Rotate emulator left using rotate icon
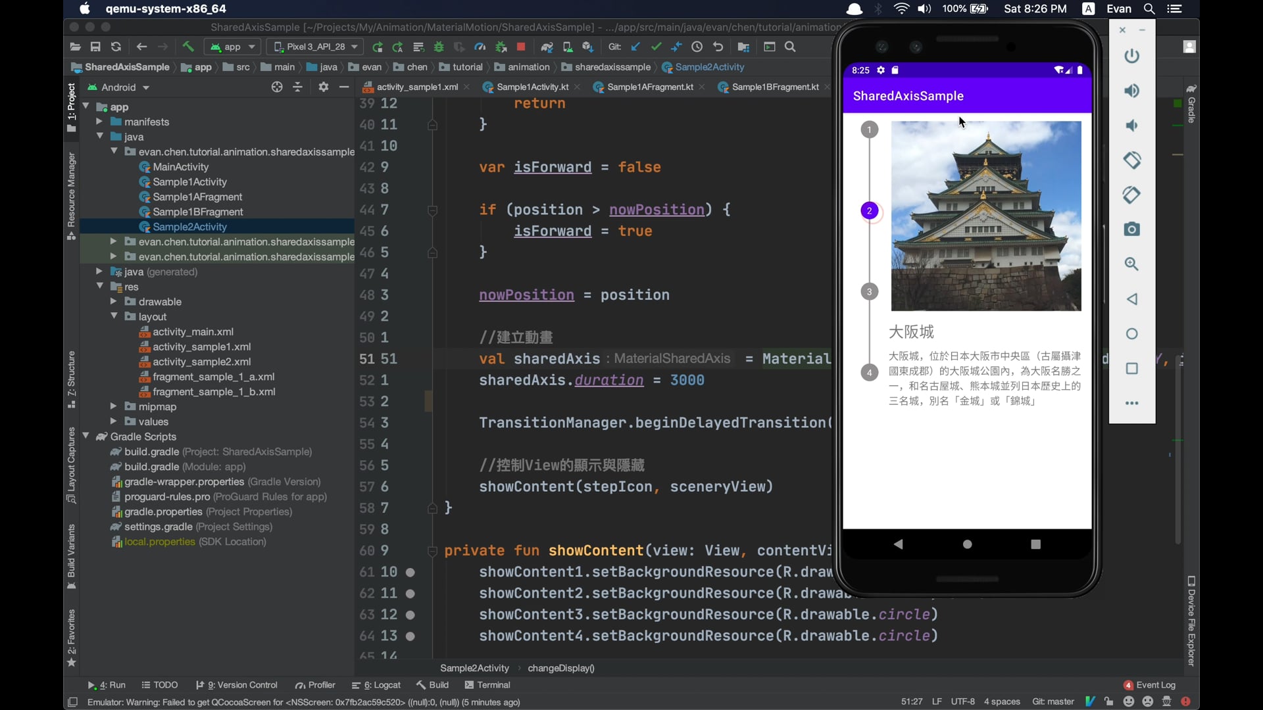The height and width of the screenshot is (710, 1263). tap(1131, 160)
